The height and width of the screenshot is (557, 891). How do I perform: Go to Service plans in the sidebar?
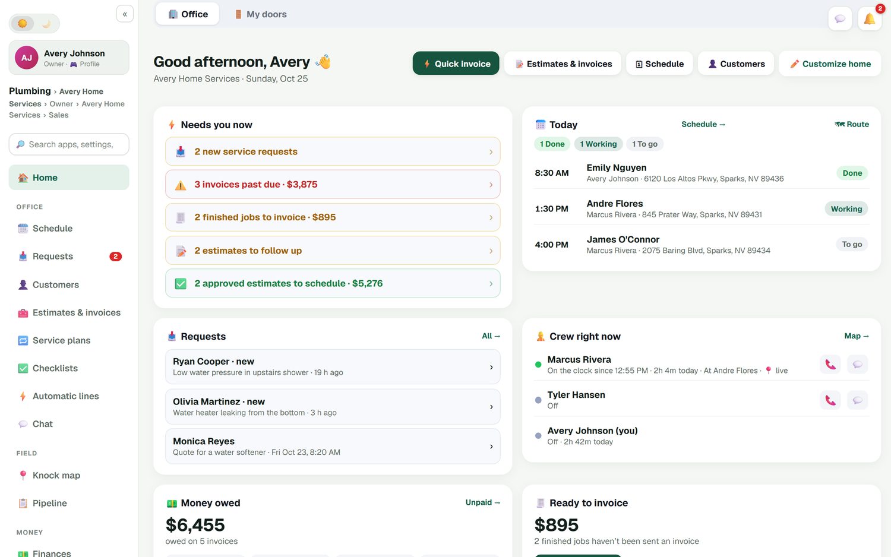69,340
